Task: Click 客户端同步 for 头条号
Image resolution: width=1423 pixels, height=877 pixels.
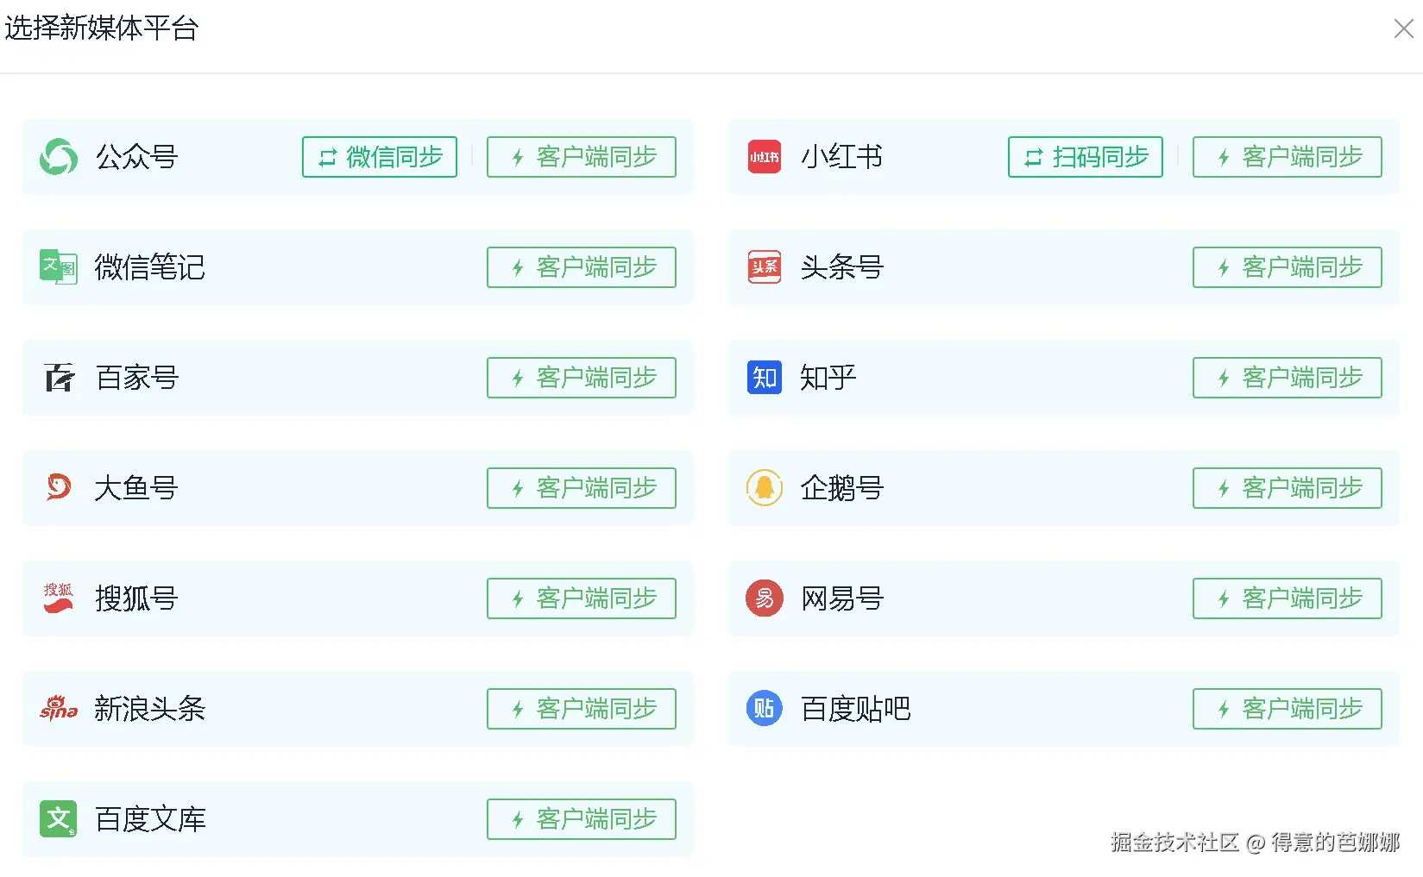Action: coord(1288,267)
